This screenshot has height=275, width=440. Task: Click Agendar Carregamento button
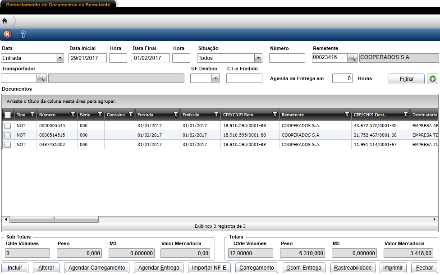[97, 268]
